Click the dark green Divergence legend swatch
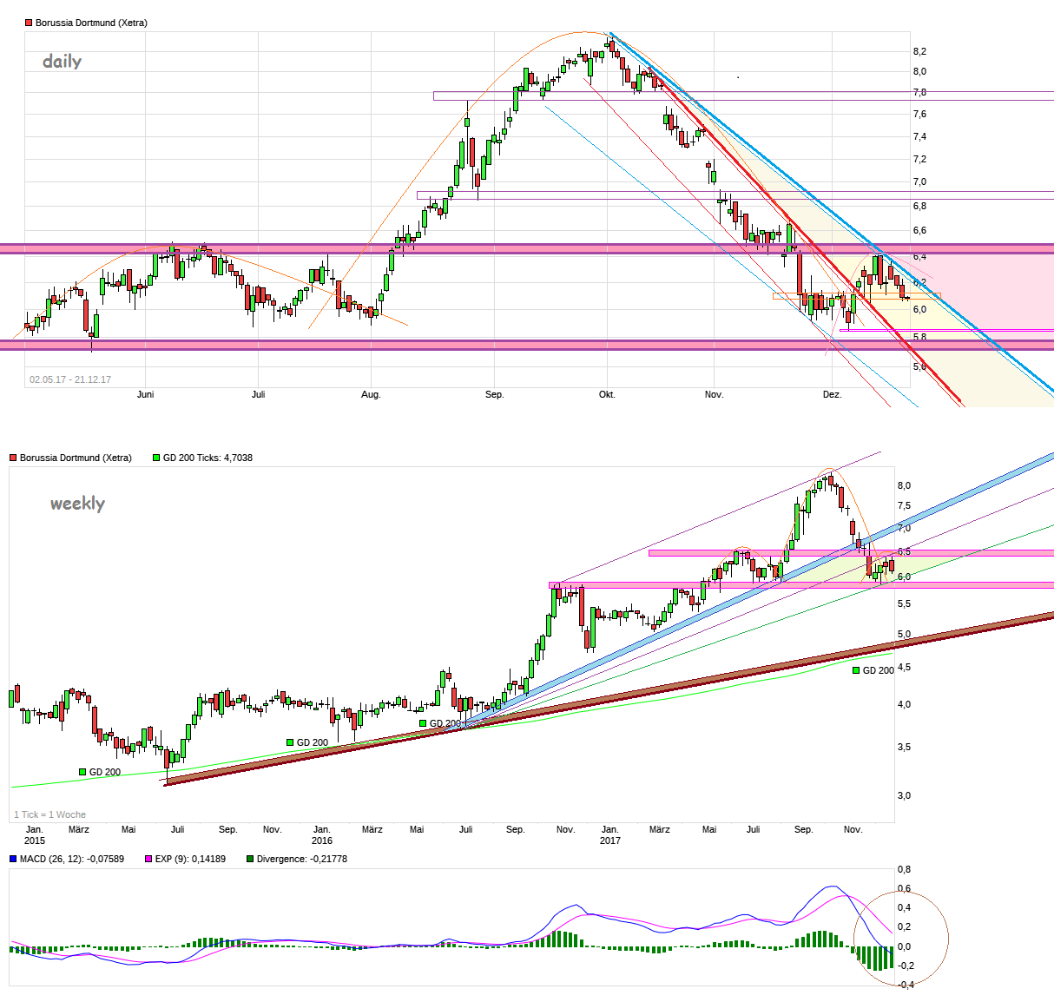This screenshot has height=1002, width=1054. (250, 859)
